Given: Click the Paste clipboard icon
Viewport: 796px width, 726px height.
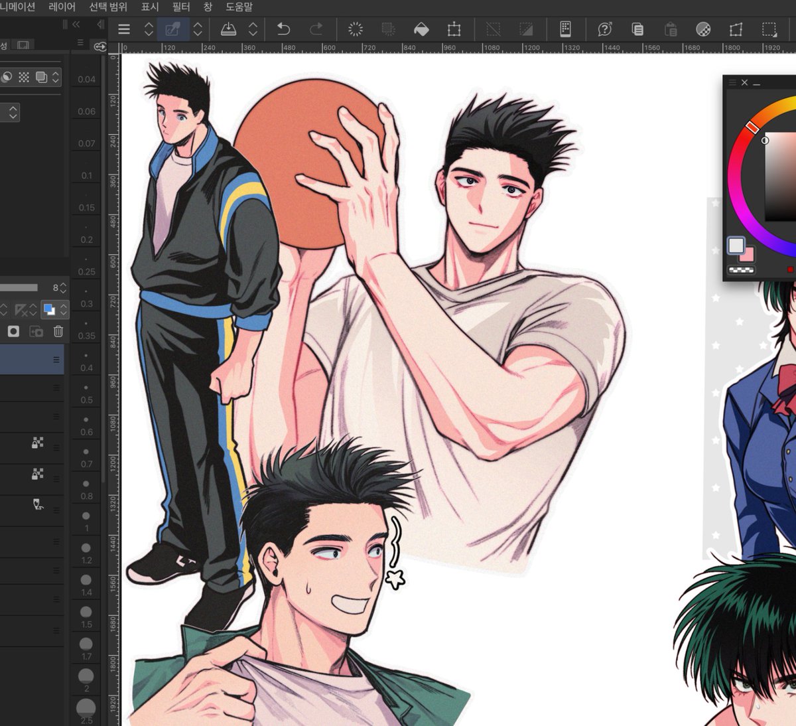Looking at the screenshot, I should pos(671,29).
